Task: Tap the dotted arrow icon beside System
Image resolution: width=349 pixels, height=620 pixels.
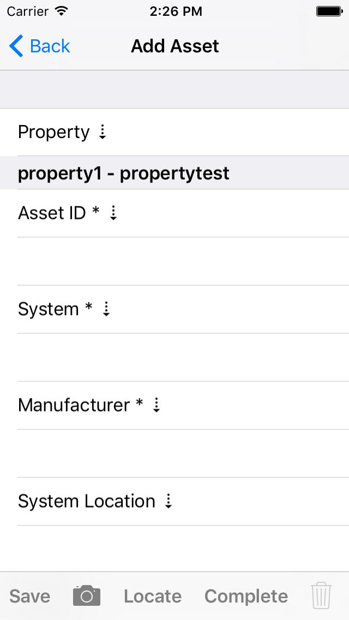Action: tap(106, 309)
